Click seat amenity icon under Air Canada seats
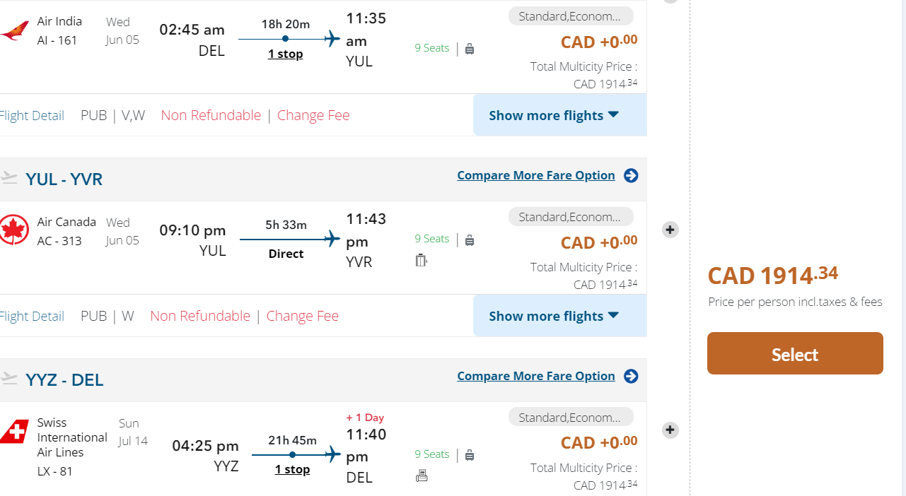 pyautogui.click(x=422, y=260)
